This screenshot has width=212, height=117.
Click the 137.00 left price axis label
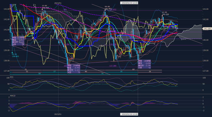(x=6, y=71)
